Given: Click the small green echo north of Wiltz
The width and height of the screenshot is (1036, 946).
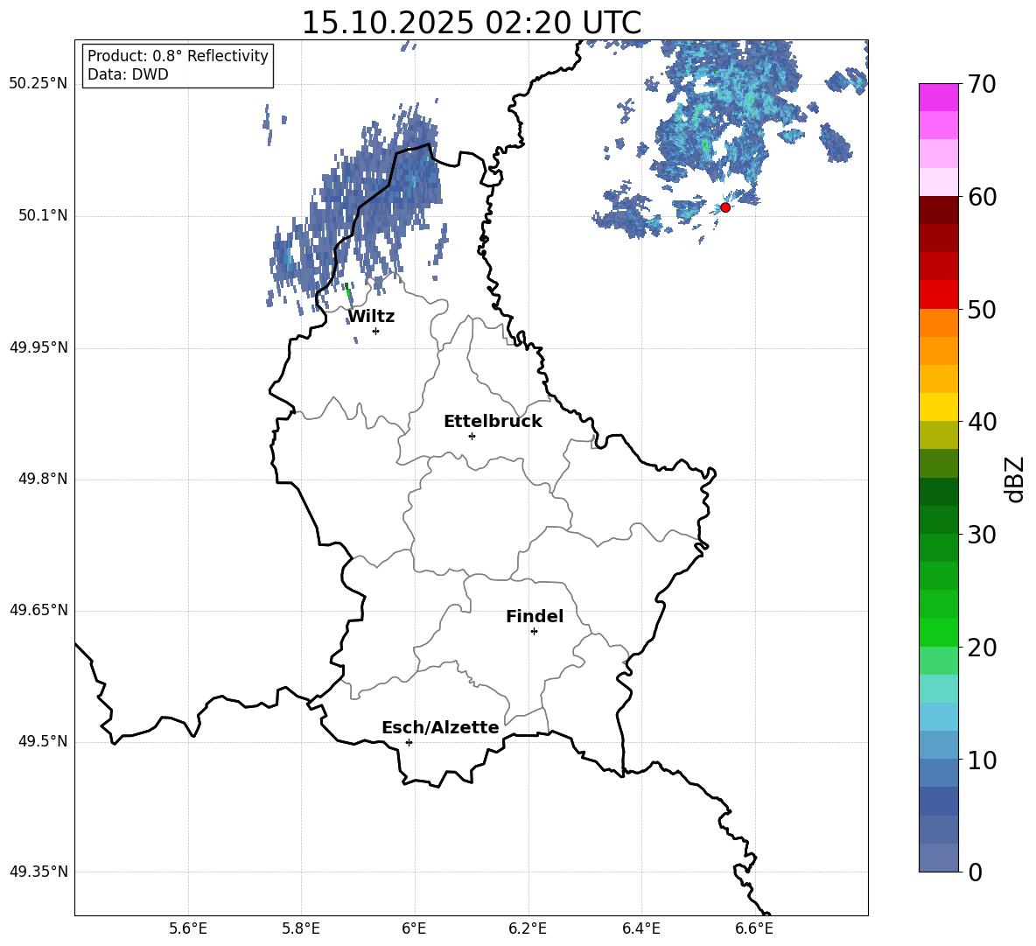Looking at the screenshot, I should (347, 292).
